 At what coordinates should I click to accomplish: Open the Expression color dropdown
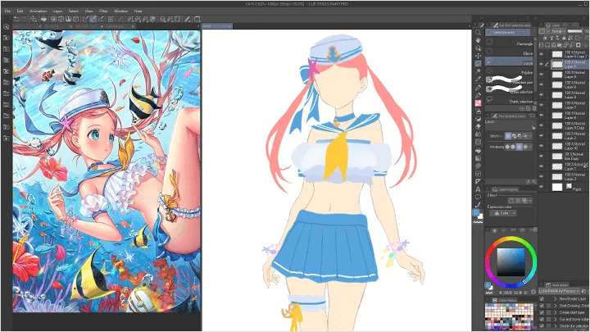coord(503,213)
